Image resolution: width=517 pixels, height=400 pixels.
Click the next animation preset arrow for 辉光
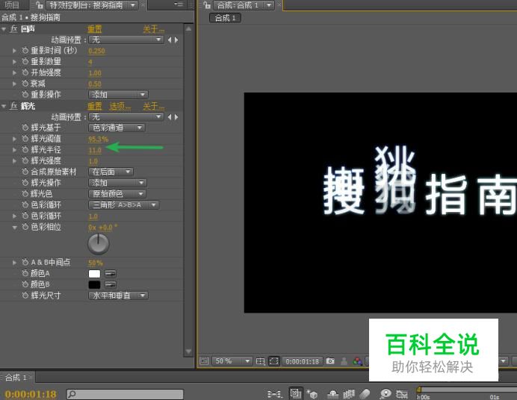pos(176,117)
